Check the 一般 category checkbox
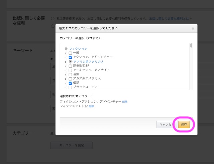214x164 pixels. pos(70,53)
